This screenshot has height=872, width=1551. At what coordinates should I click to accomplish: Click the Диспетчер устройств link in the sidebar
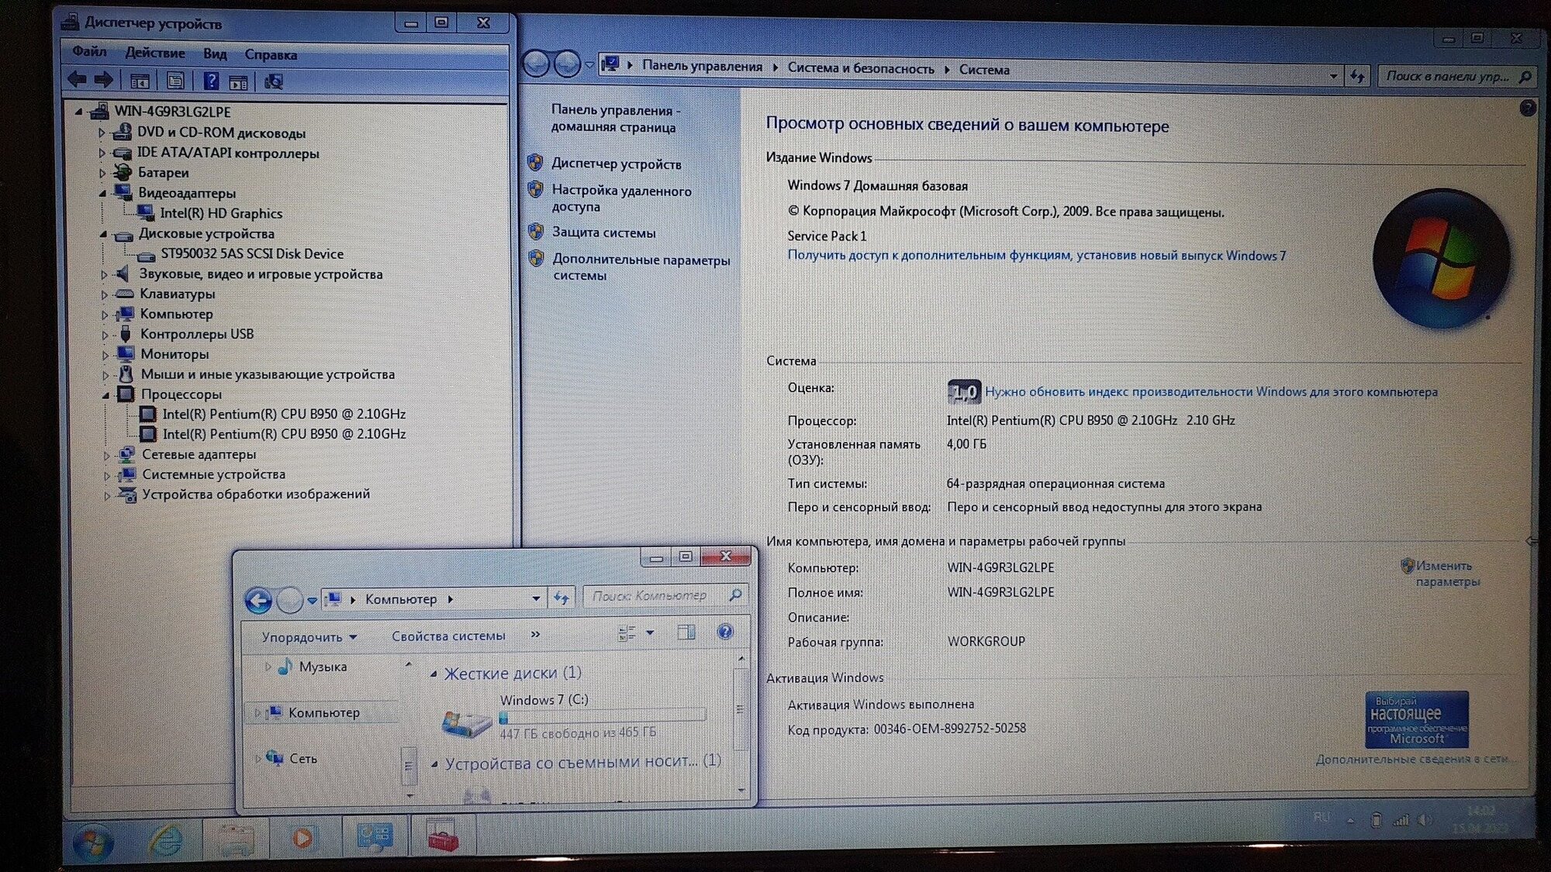616,164
